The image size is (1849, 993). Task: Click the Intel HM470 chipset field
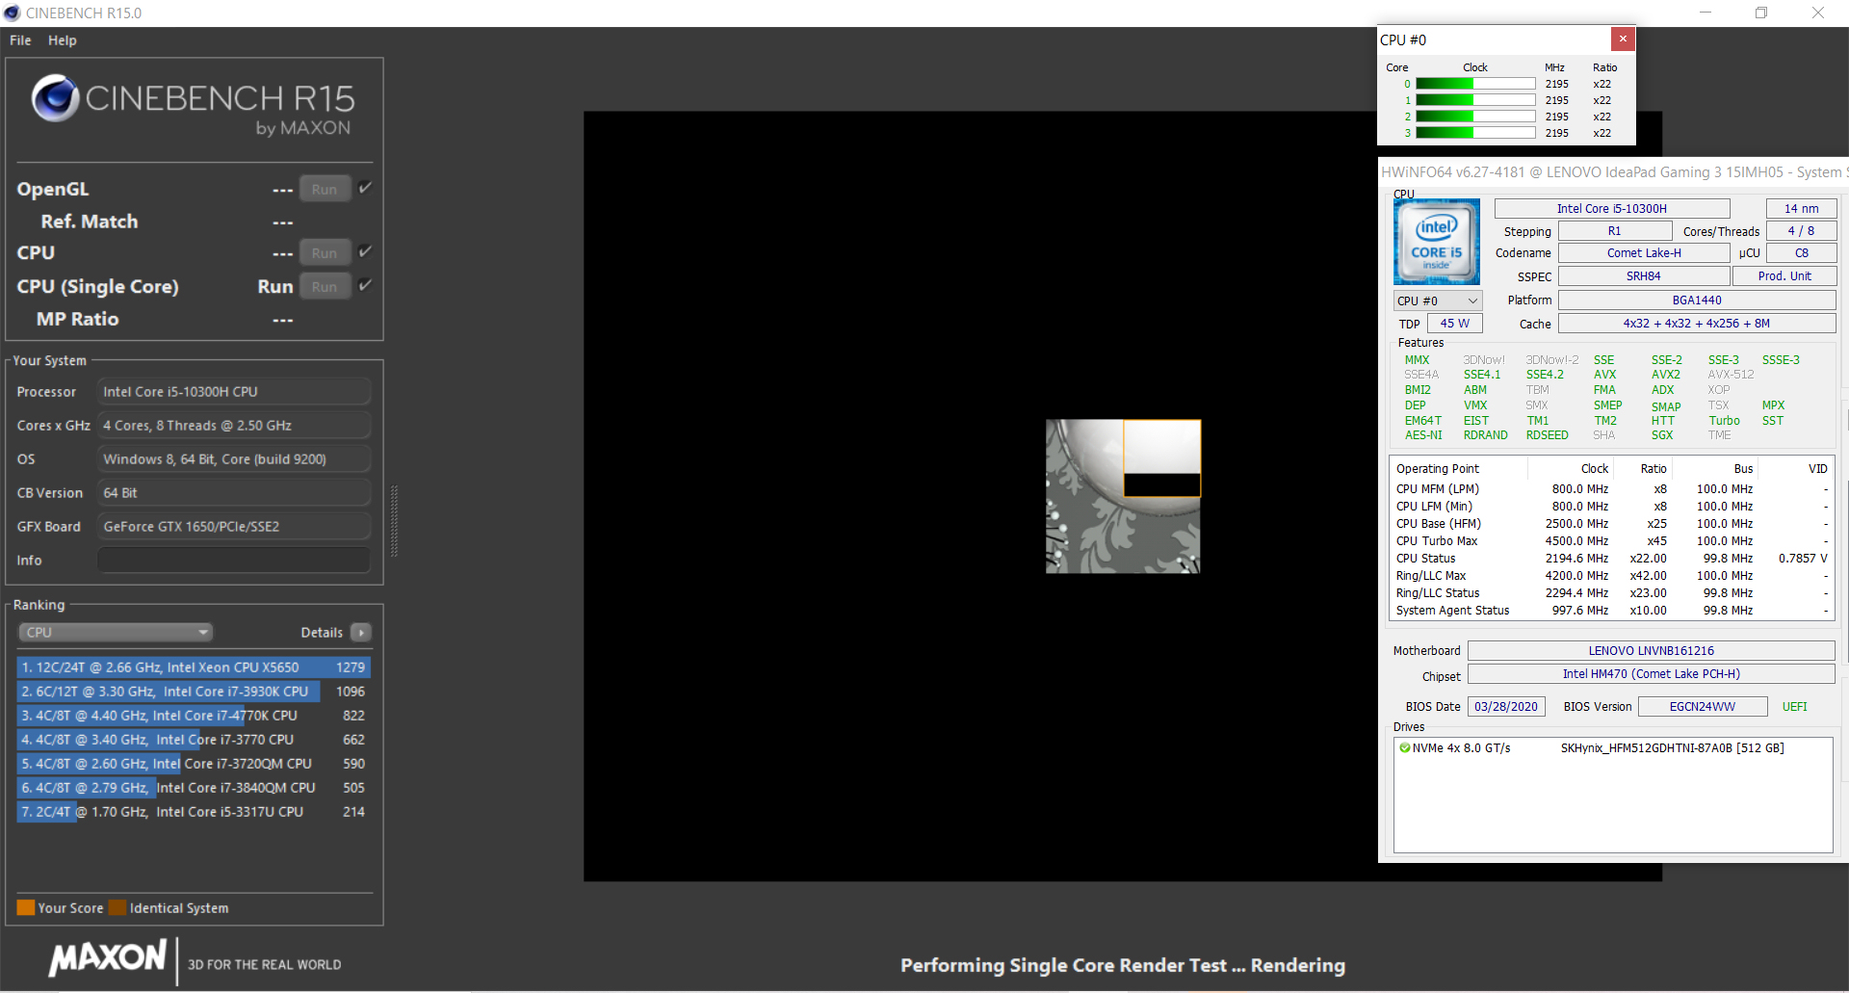(x=1652, y=674)
